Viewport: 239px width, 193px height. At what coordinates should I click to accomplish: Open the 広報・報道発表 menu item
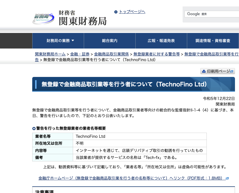[x=161, y=41]
